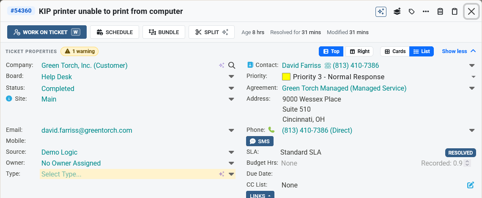
Task: Open the Board dropdown arrow
Action: pyautogui.click(x=231, y=77)
